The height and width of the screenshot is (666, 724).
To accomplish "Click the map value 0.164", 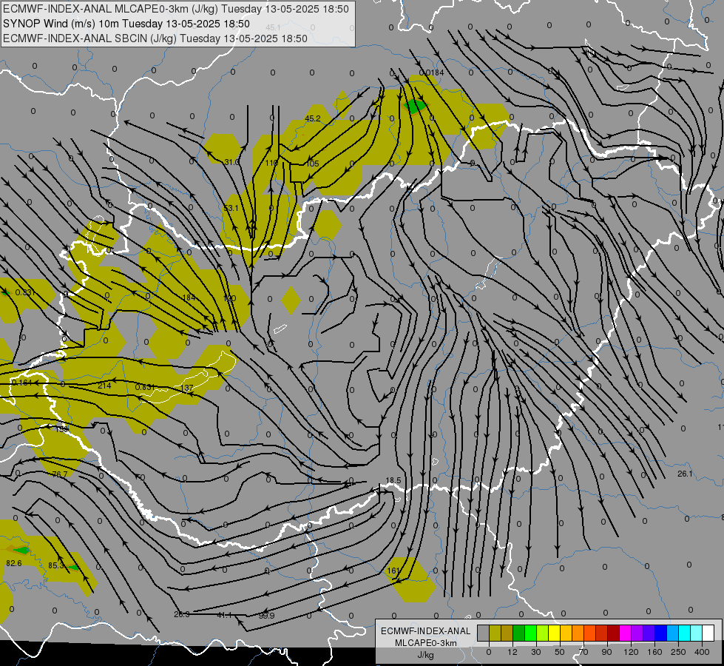I will pyautogui.click(x=21, y=383).
